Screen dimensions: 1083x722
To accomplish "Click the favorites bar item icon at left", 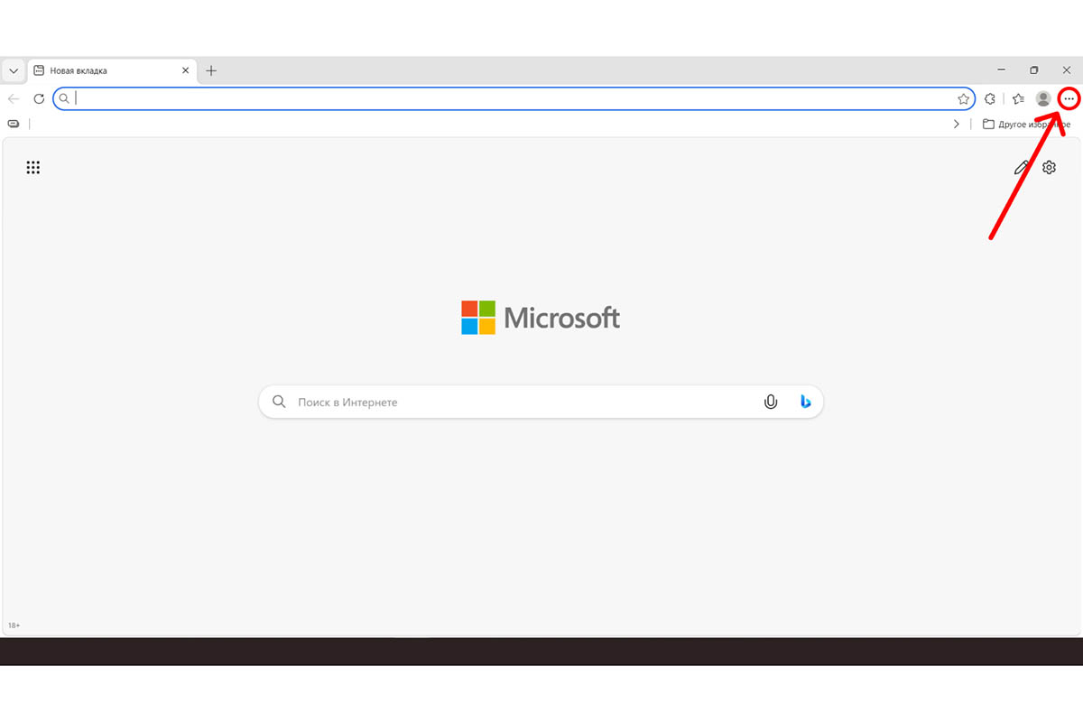I will click(x=13, y=124).
